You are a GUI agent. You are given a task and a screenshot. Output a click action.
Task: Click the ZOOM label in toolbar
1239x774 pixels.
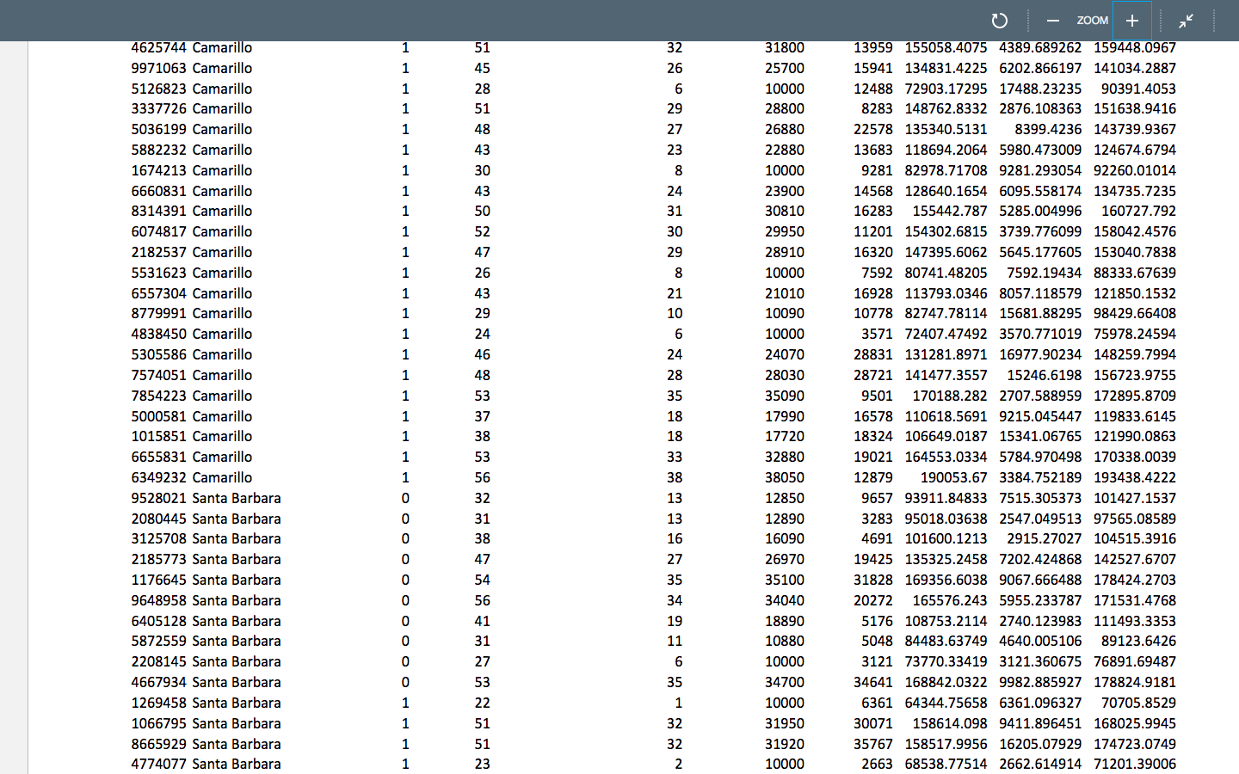(1092, 21)
